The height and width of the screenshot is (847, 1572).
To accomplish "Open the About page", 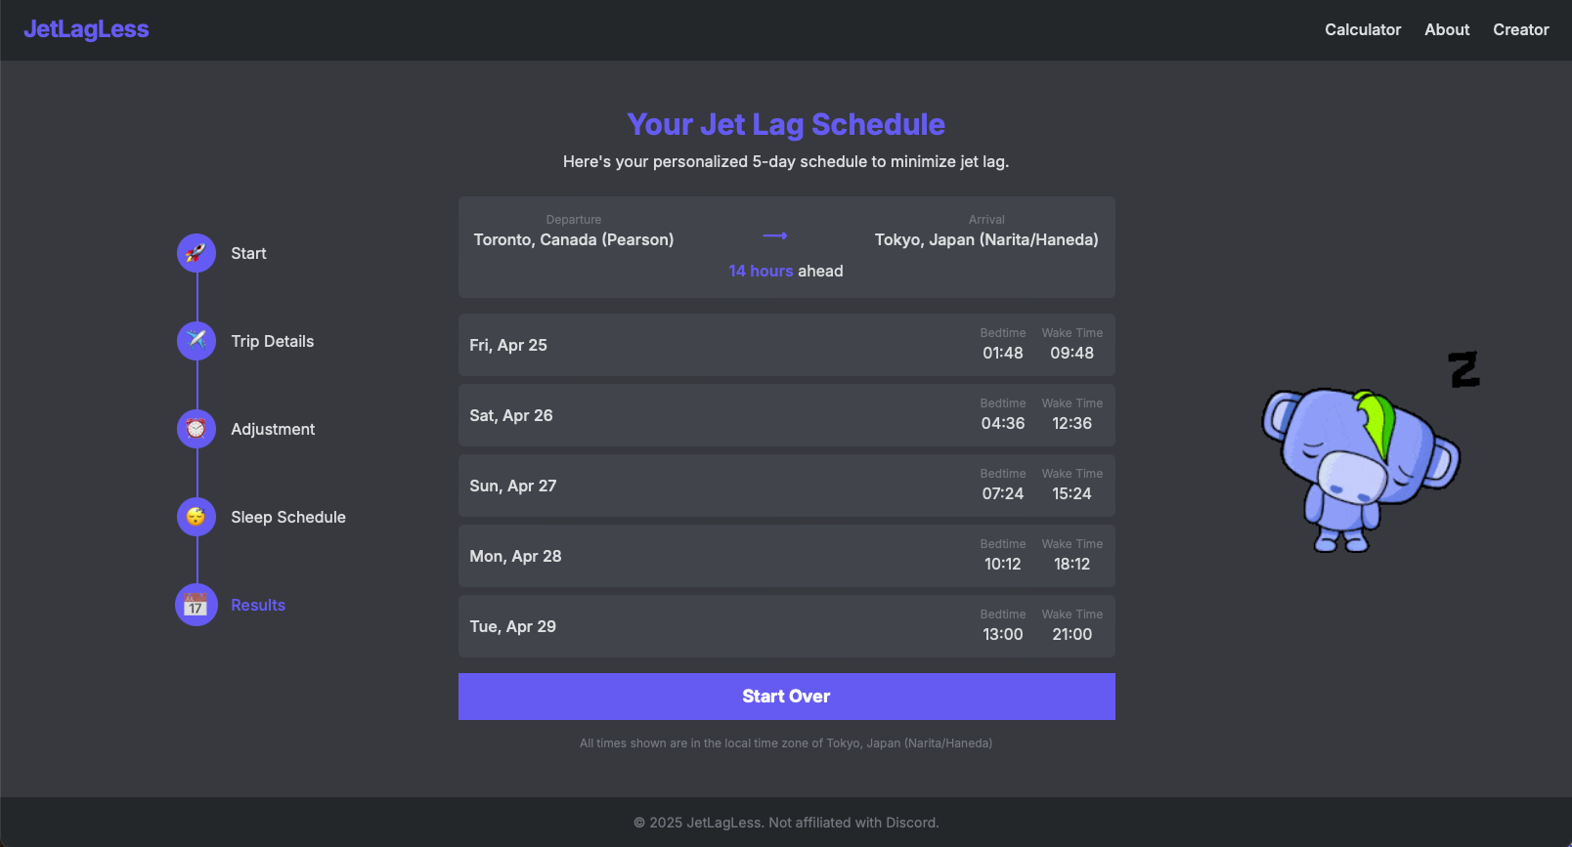I will (1447, 29).
